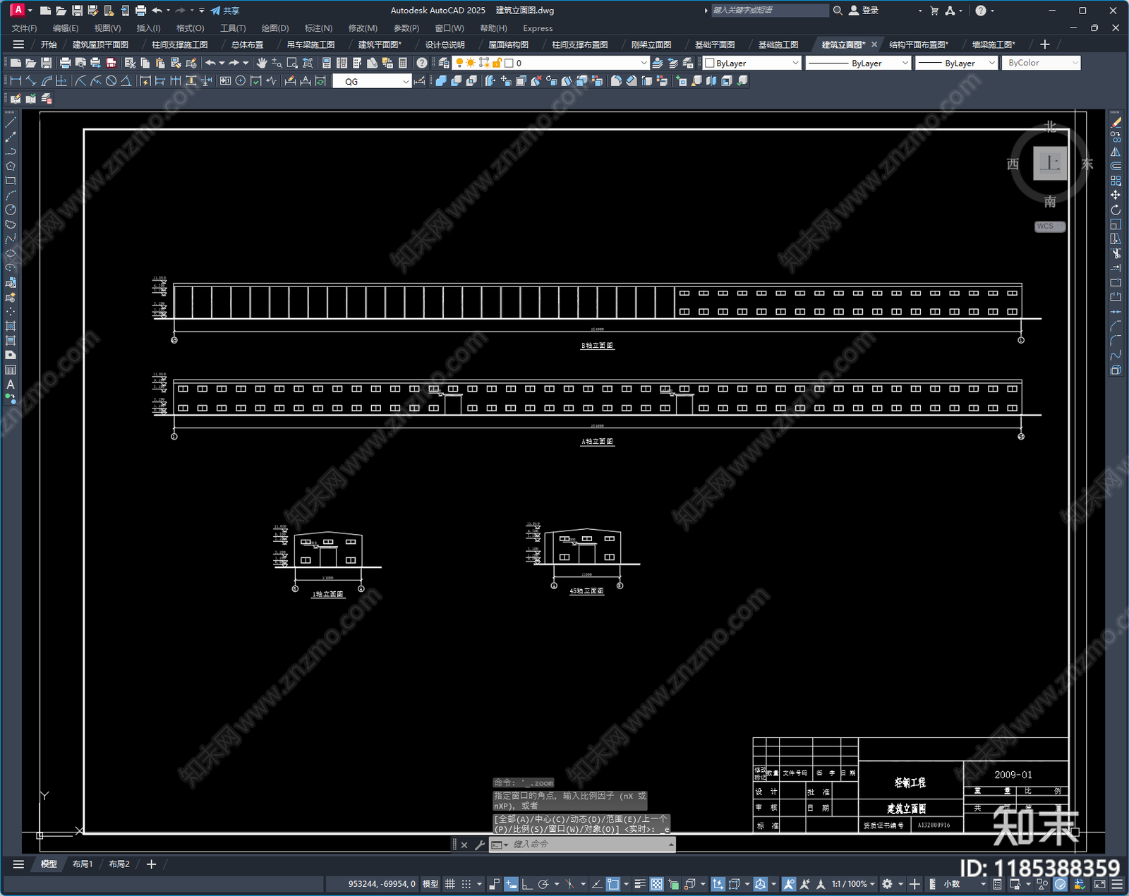Select the Diameter dimension tool
The width and height of the screenshot is (1129, 896).
[x=111, y=81]
